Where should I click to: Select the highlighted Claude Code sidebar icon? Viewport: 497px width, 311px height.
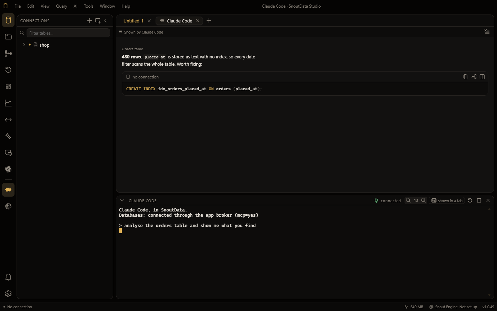pyautogui.click(x=8, y=190)
